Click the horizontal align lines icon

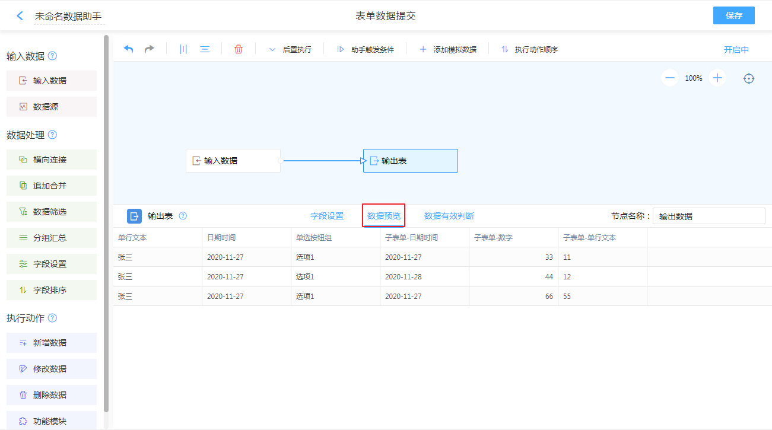point(205,49)
